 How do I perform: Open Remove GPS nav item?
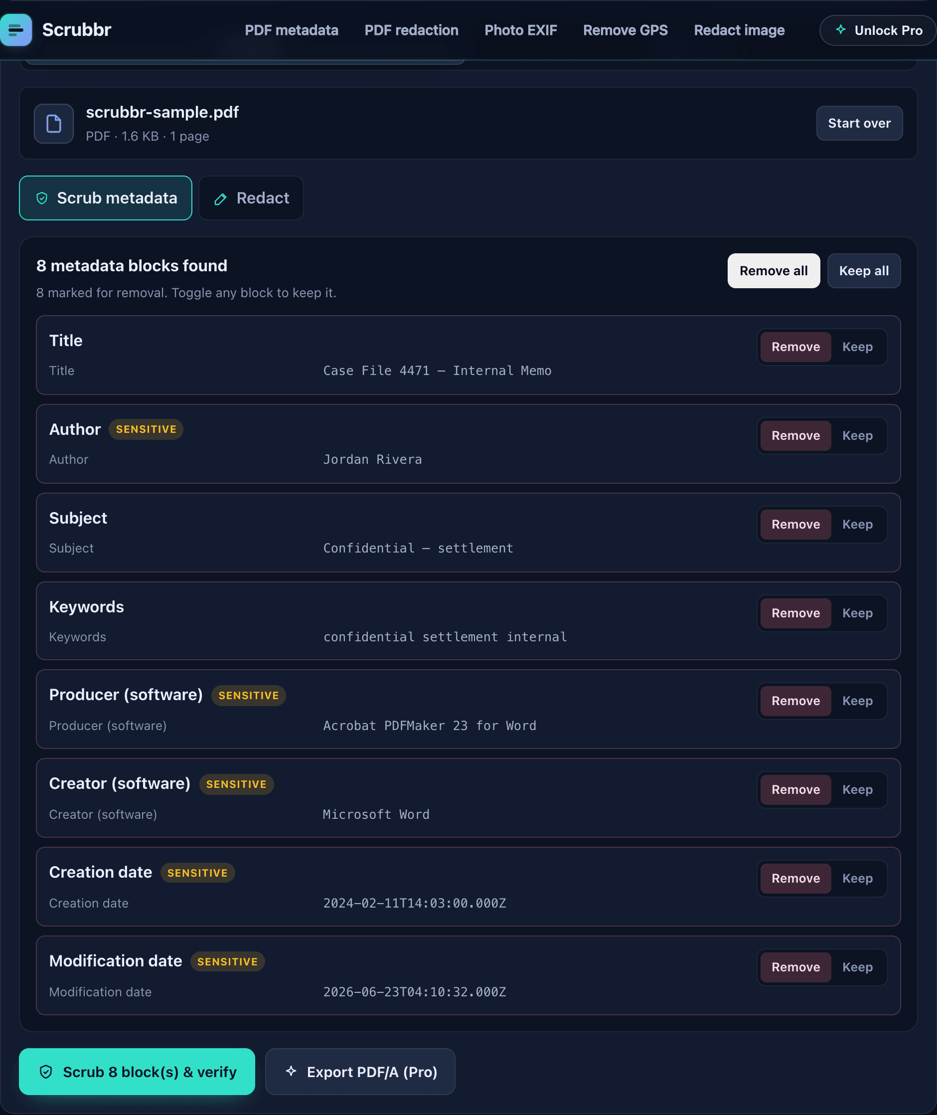point(625,30)
